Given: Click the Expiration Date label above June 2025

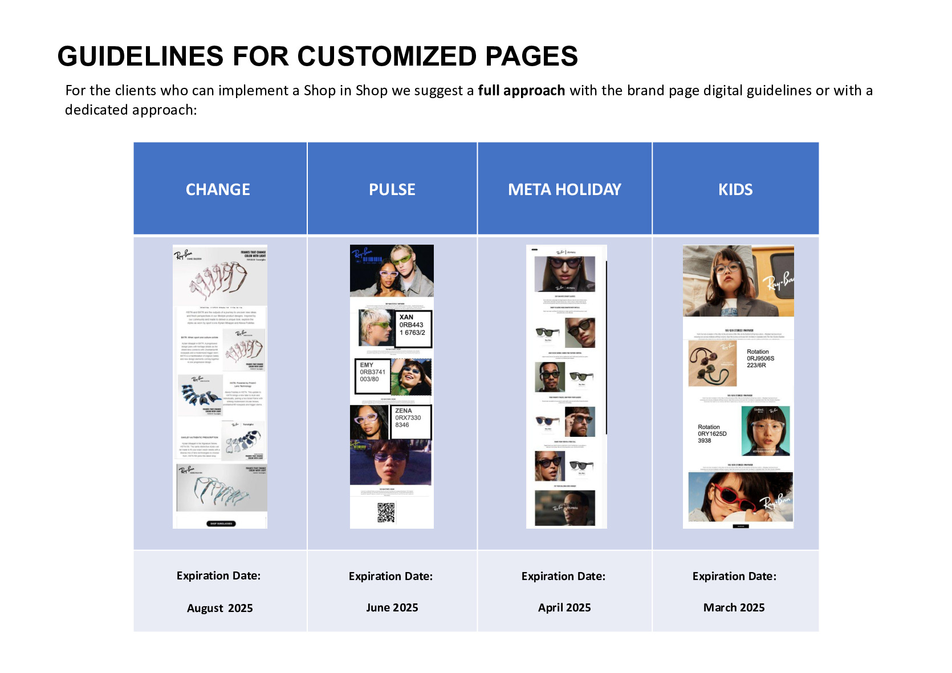Looking at the screenshot, I should click(391, 576).
